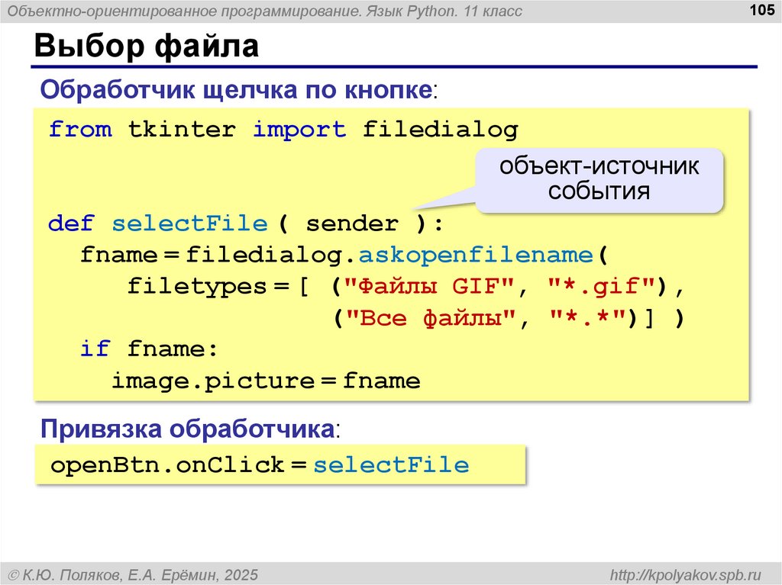Click the "Все файлы" string in the code

tap(426, 318)
